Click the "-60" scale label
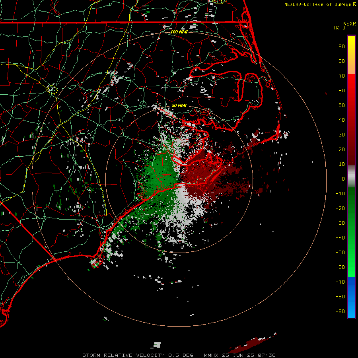358x358 pixels. (x=340, y=267)
